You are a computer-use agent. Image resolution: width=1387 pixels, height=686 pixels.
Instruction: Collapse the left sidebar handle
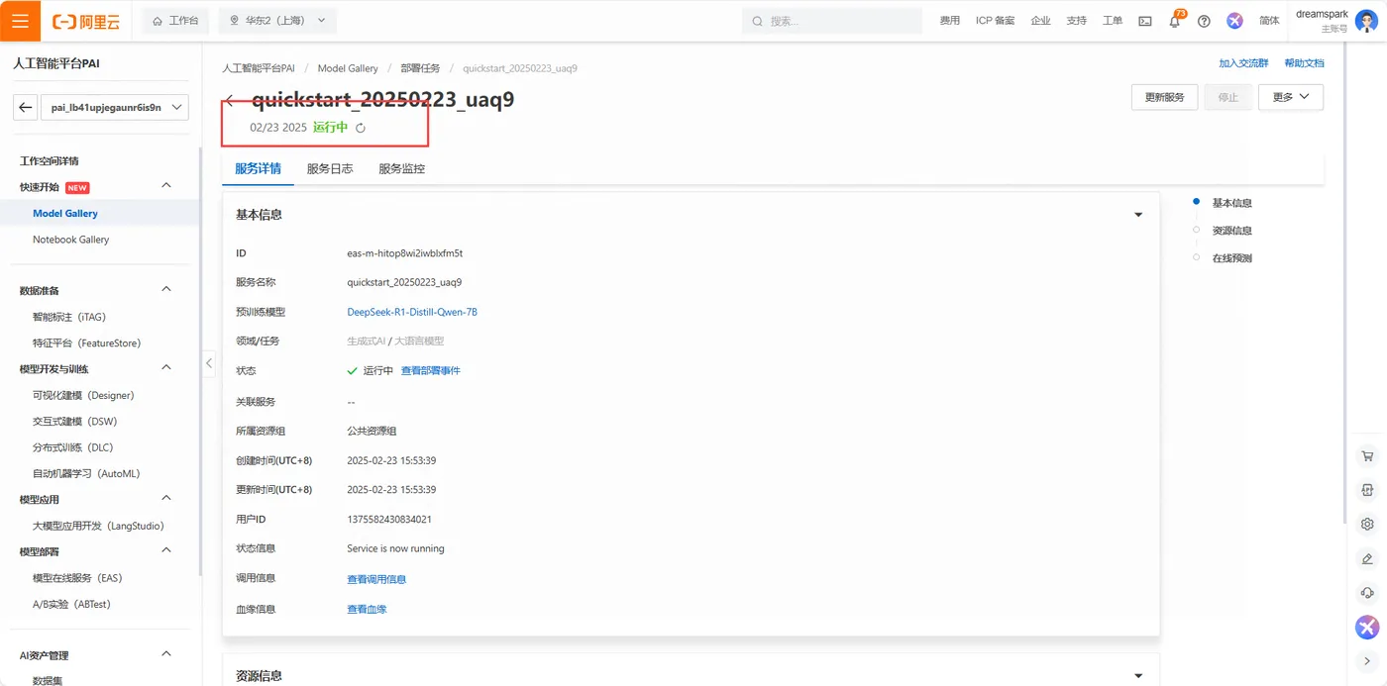tap(208, 363)
